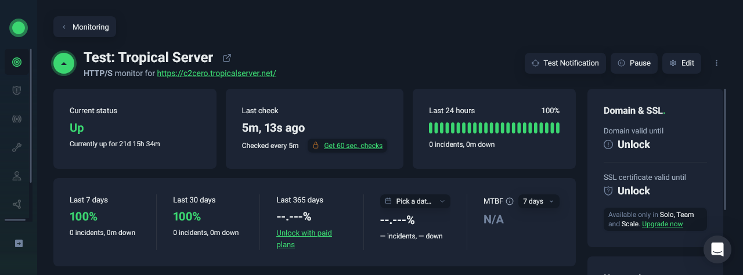Open the Monitoring target icon in sidebar
The image size is (743, 275).
pyautogui.click(x=17, y=62)
